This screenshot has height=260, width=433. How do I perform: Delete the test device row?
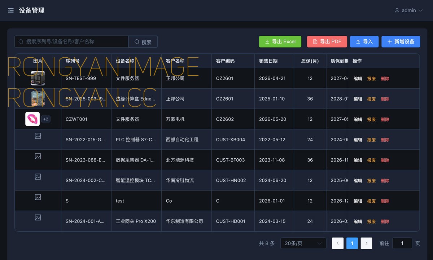coord(385,201)
